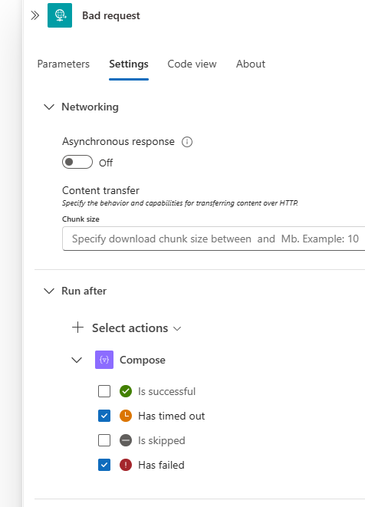
Task: Open the Code view tab
Action: pos(192,64)
